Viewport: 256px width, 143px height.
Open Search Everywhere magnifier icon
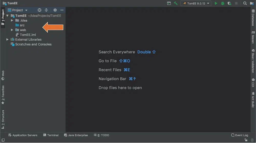[x=245, y=3]
